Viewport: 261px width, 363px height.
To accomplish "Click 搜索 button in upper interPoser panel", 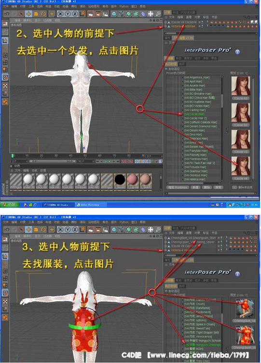I will [x=218, y=187].
